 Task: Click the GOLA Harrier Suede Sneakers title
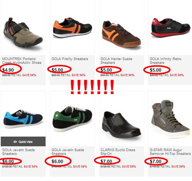(x=116, y=61)
